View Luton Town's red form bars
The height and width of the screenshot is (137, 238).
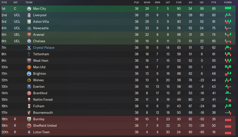[x=228, y=133]
